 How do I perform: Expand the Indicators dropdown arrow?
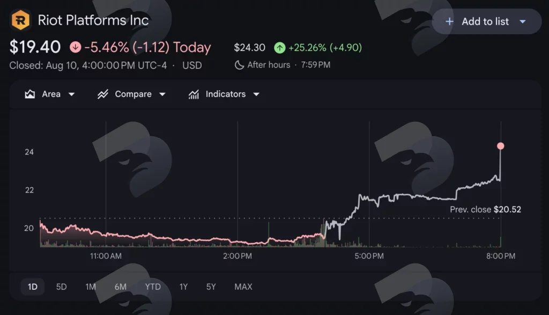coord(256,94)
